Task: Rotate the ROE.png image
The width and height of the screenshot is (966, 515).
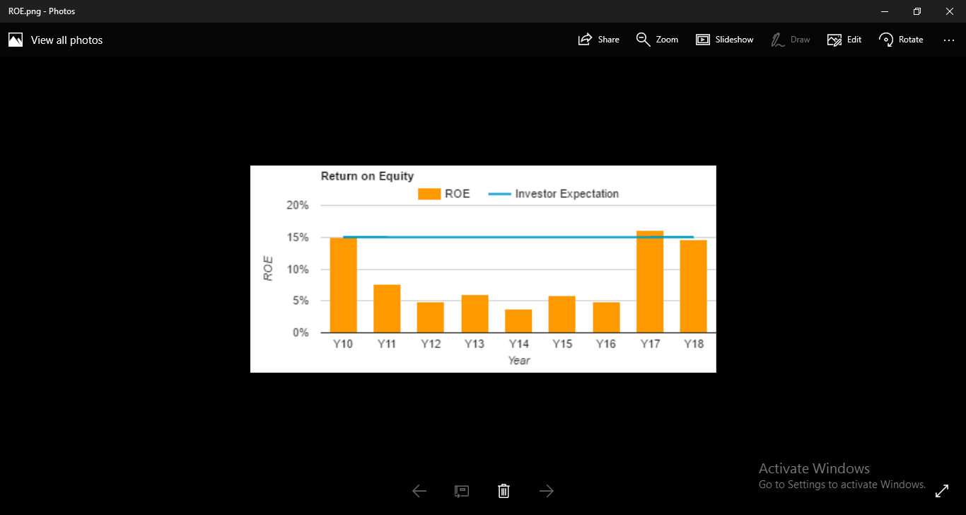Action: [x=900, y=39]
